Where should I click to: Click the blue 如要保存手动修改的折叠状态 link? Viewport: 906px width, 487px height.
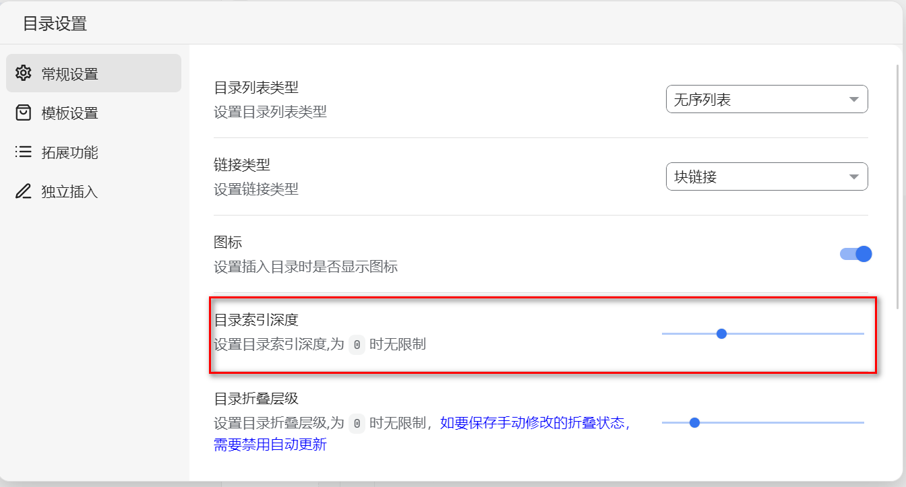(534, 423)
